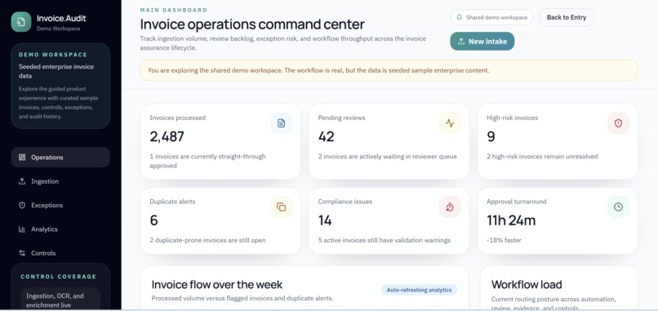This screenshot has width=658, height=311.
Task: Click the Auto-refreshing analytics badge
Action: tap(420, 290)
